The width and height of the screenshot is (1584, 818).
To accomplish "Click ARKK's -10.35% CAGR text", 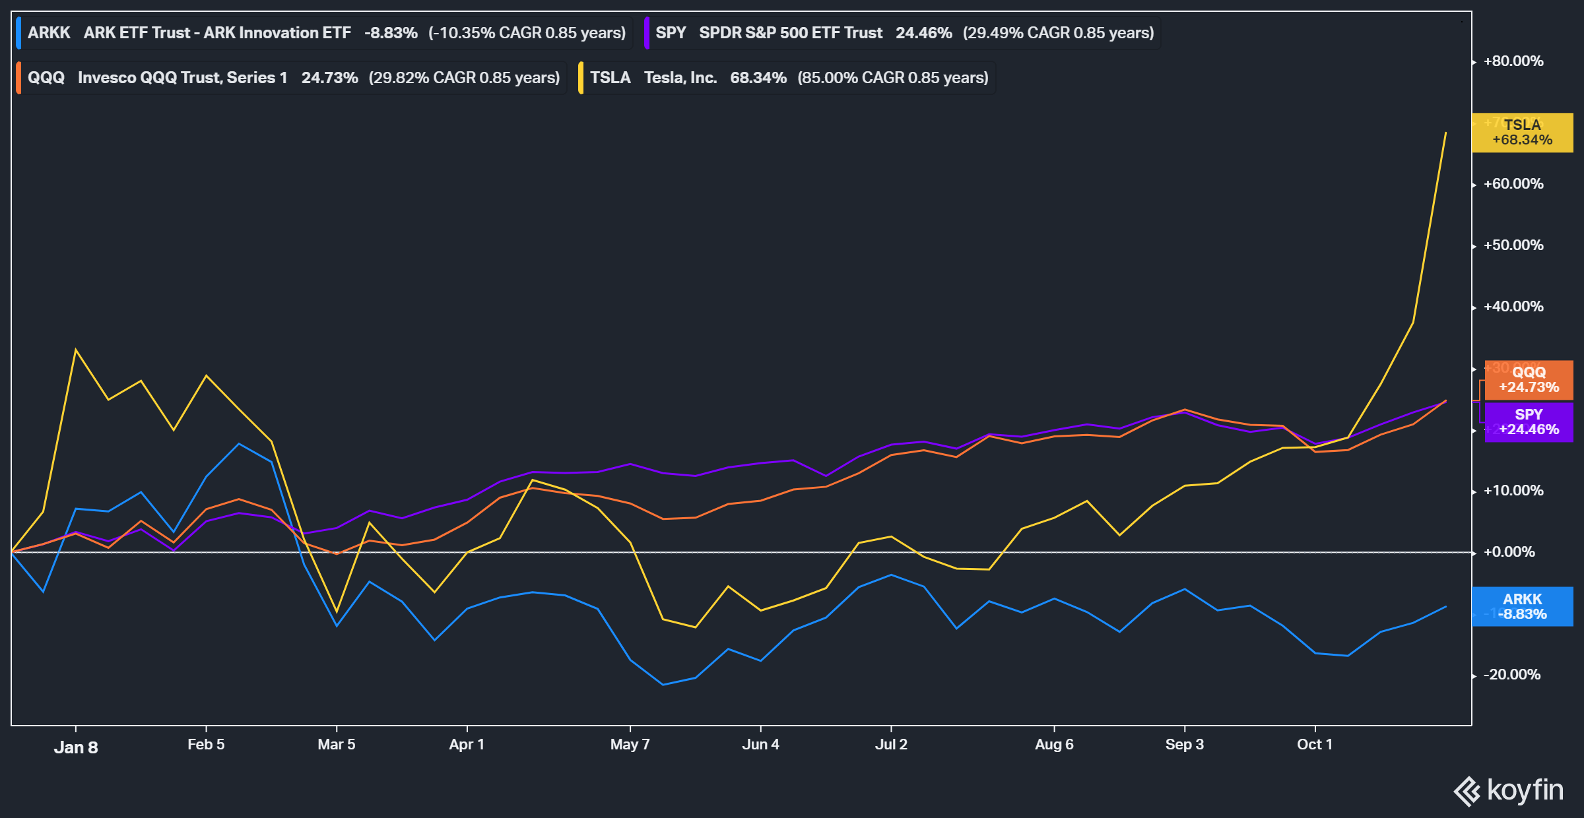I will [527, 33].
